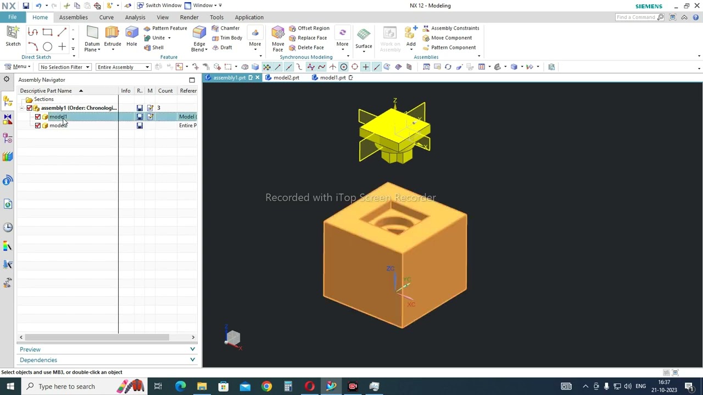Switch to the Render ribbon tab
Image resolution: width=703 pixels, height=395 pixels.
pyautogui.click(x=189, y=17)
